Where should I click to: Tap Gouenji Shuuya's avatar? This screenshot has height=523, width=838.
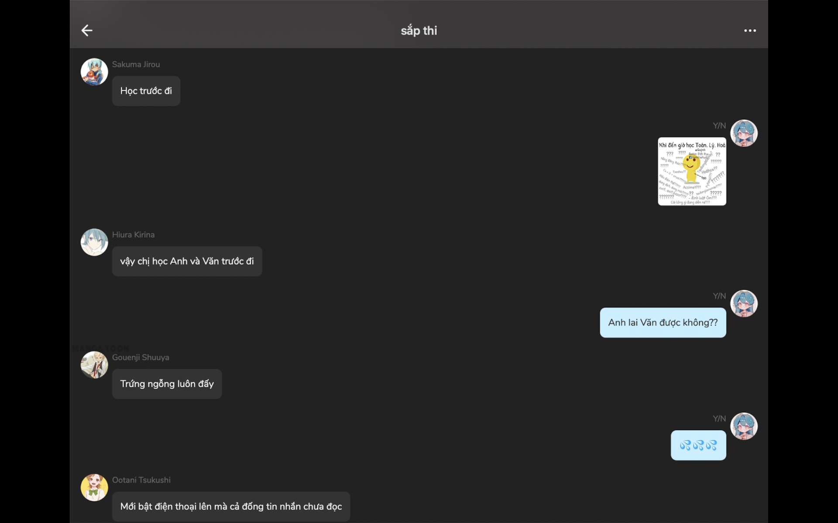coord(94,365)
